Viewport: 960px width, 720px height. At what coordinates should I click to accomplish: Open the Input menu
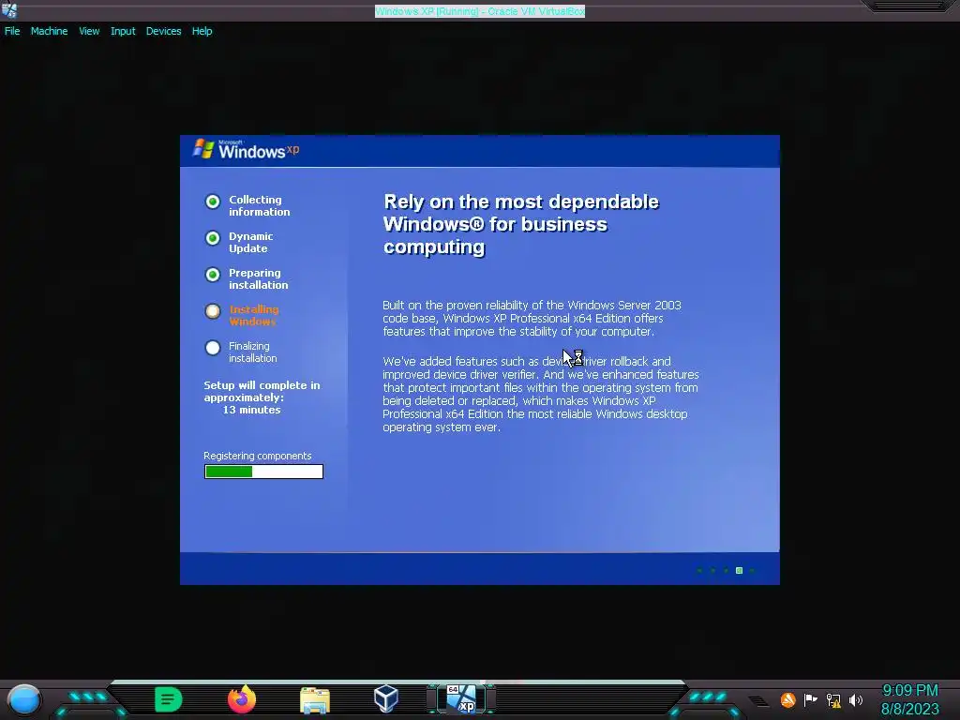(123, 31)
